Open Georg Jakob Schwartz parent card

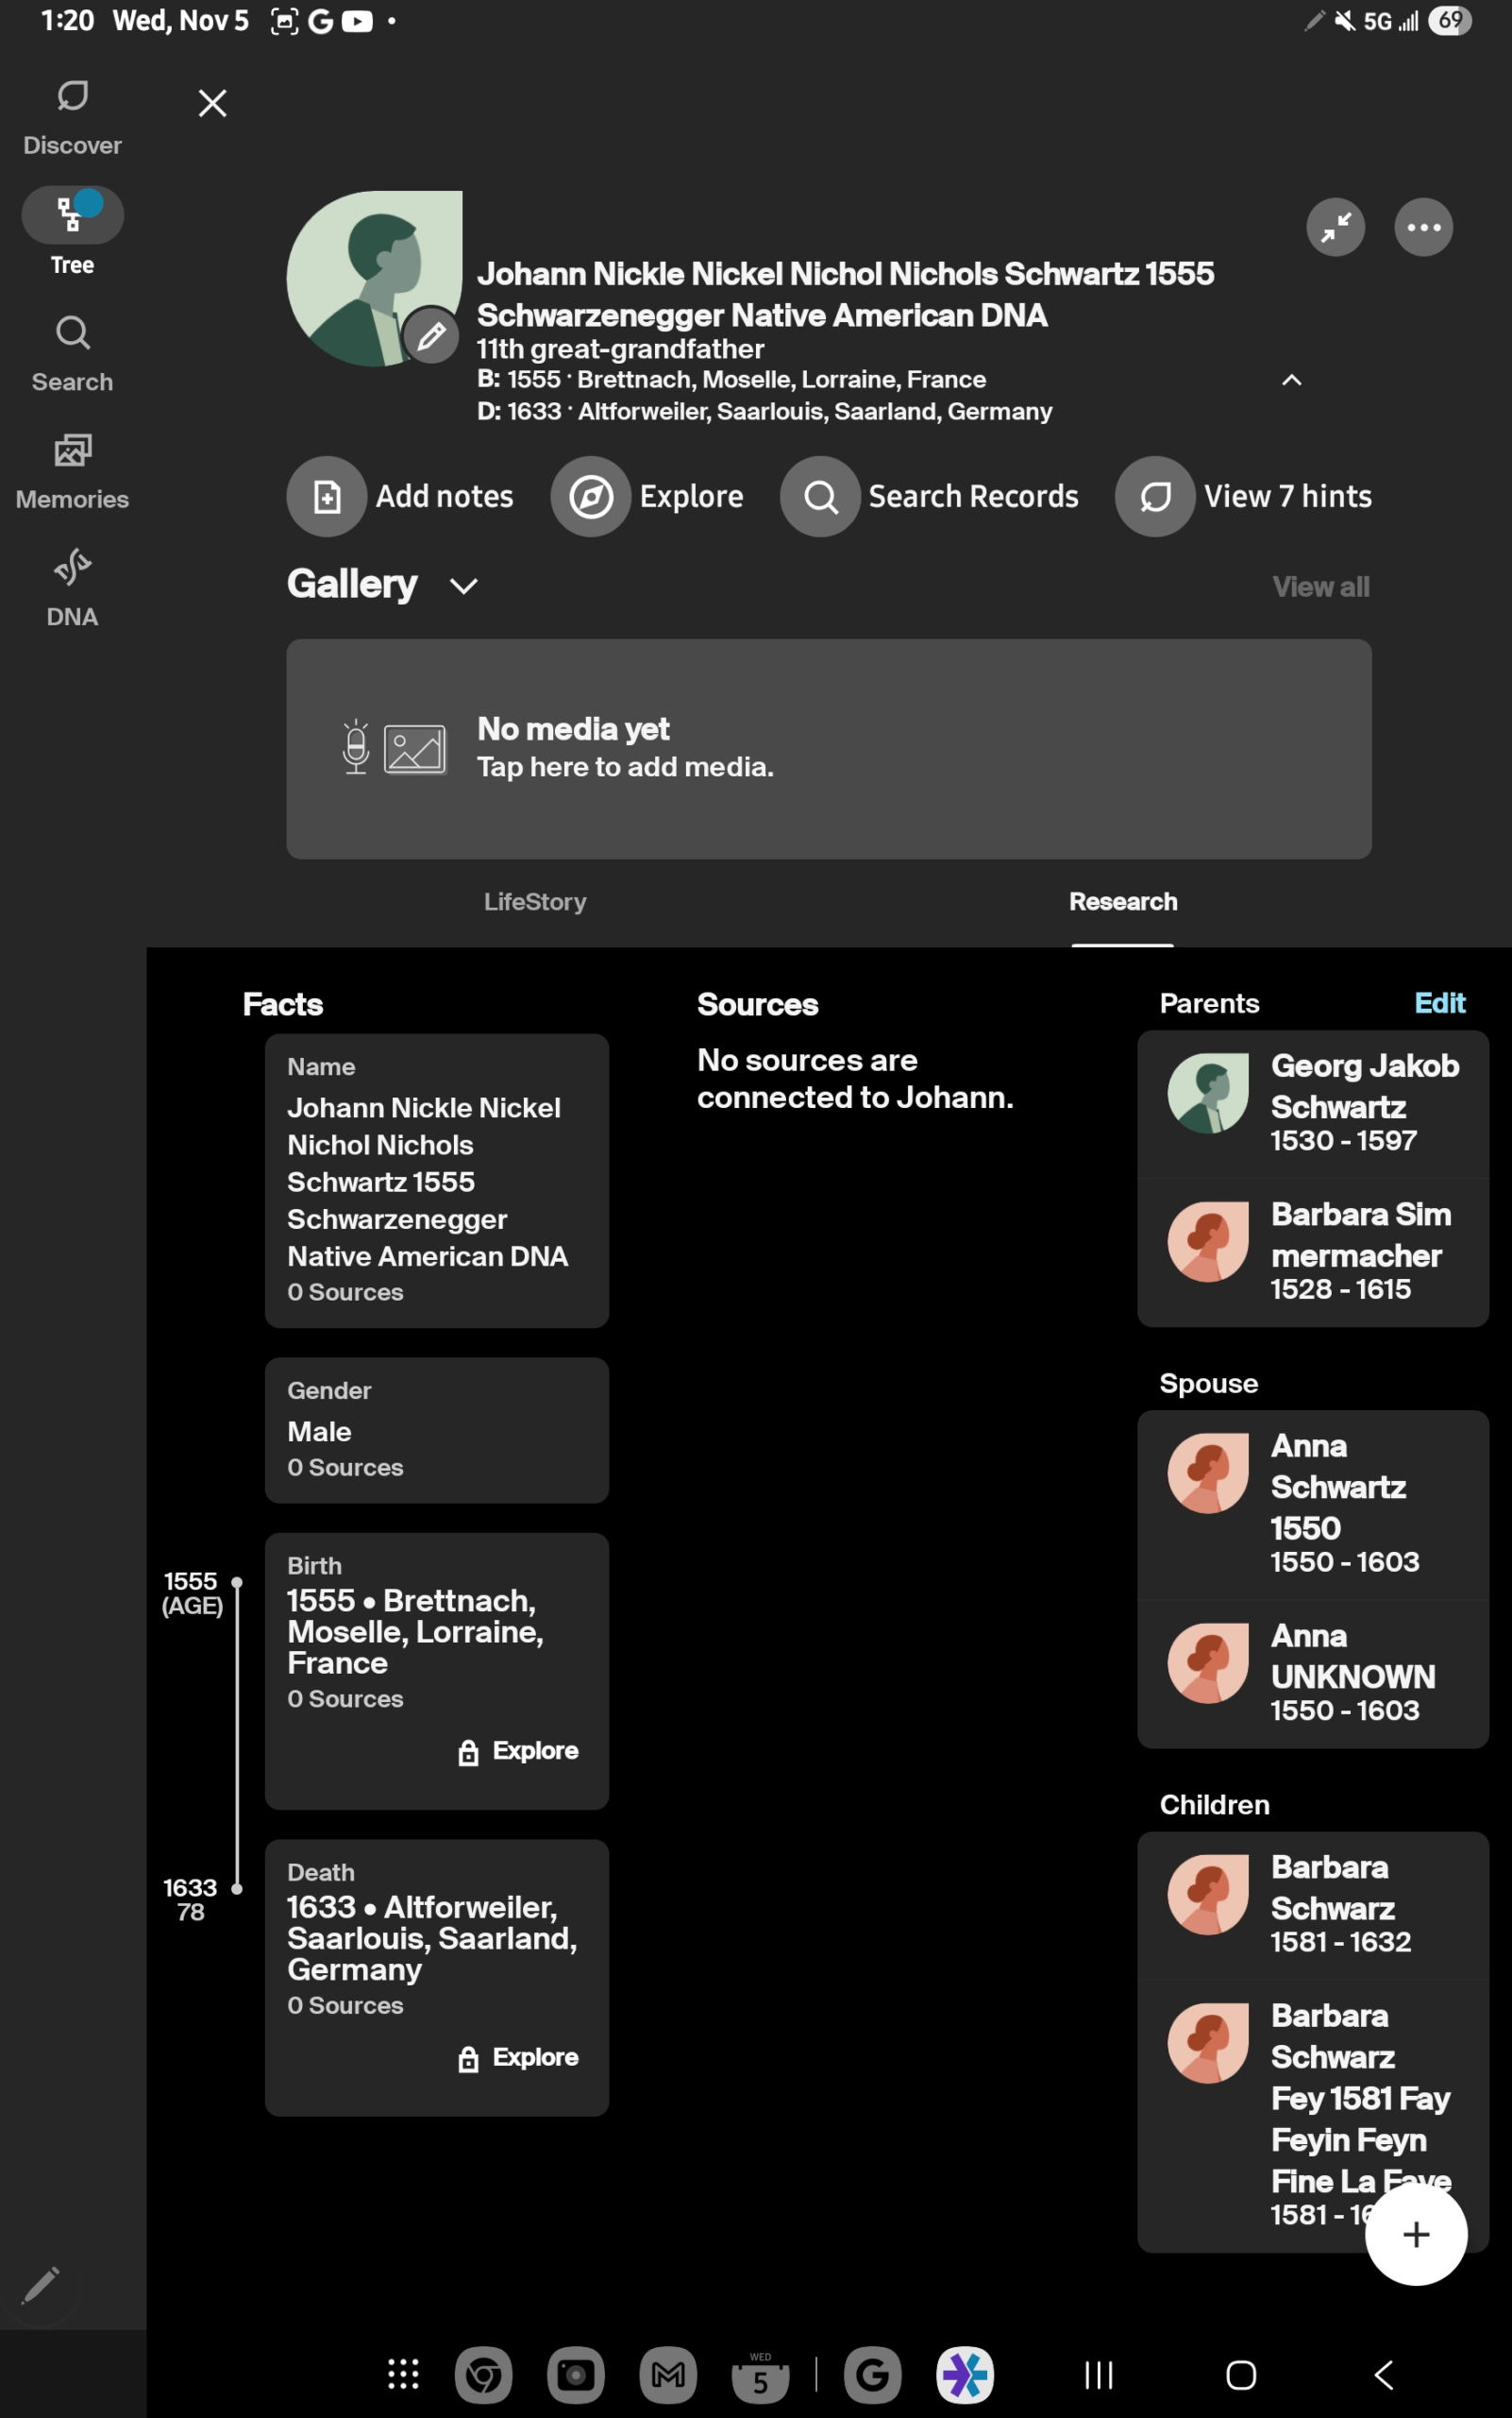coord(1312,1103)
